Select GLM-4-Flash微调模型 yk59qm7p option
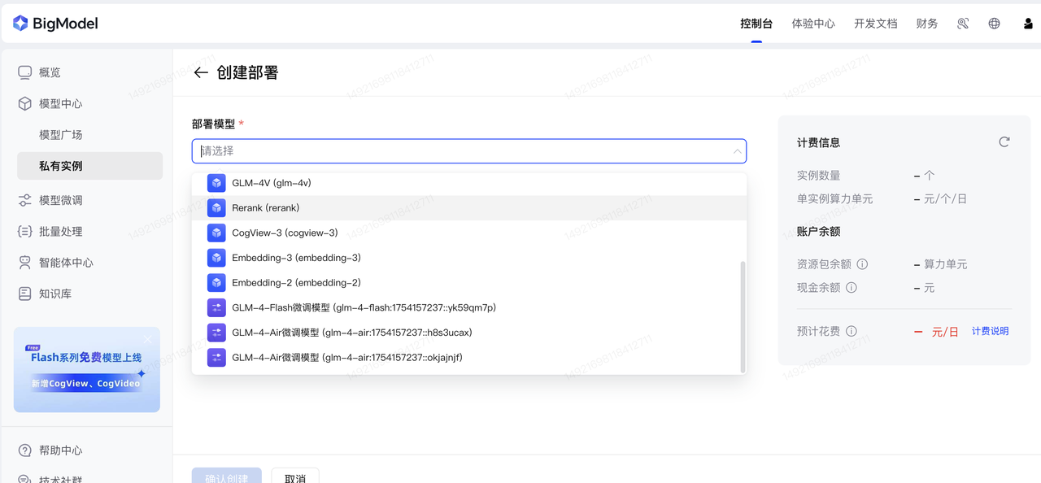Viewport: 1041px width, 483px height. tap(468, 307)
